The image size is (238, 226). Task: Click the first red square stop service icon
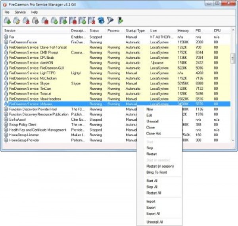pos(44,20)
